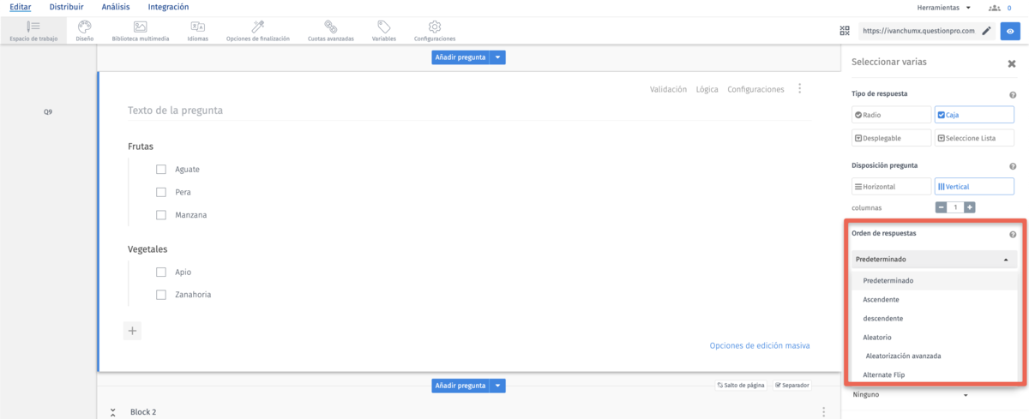Click the users icon beside Herramientas

point(995,8)
